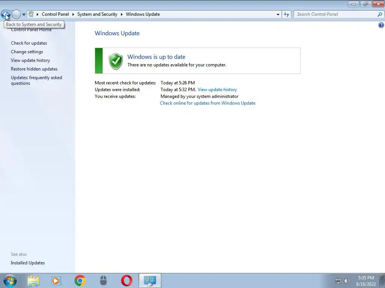Click Managed by your system administrator text
The height and width of the screenshot is (288, 385).
point(199,96)
